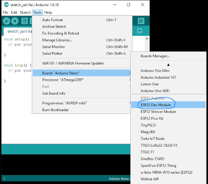The width and height of the screenshot is (208, 184).
Task: Maximize the Arduino window
Action: [128, 5]
